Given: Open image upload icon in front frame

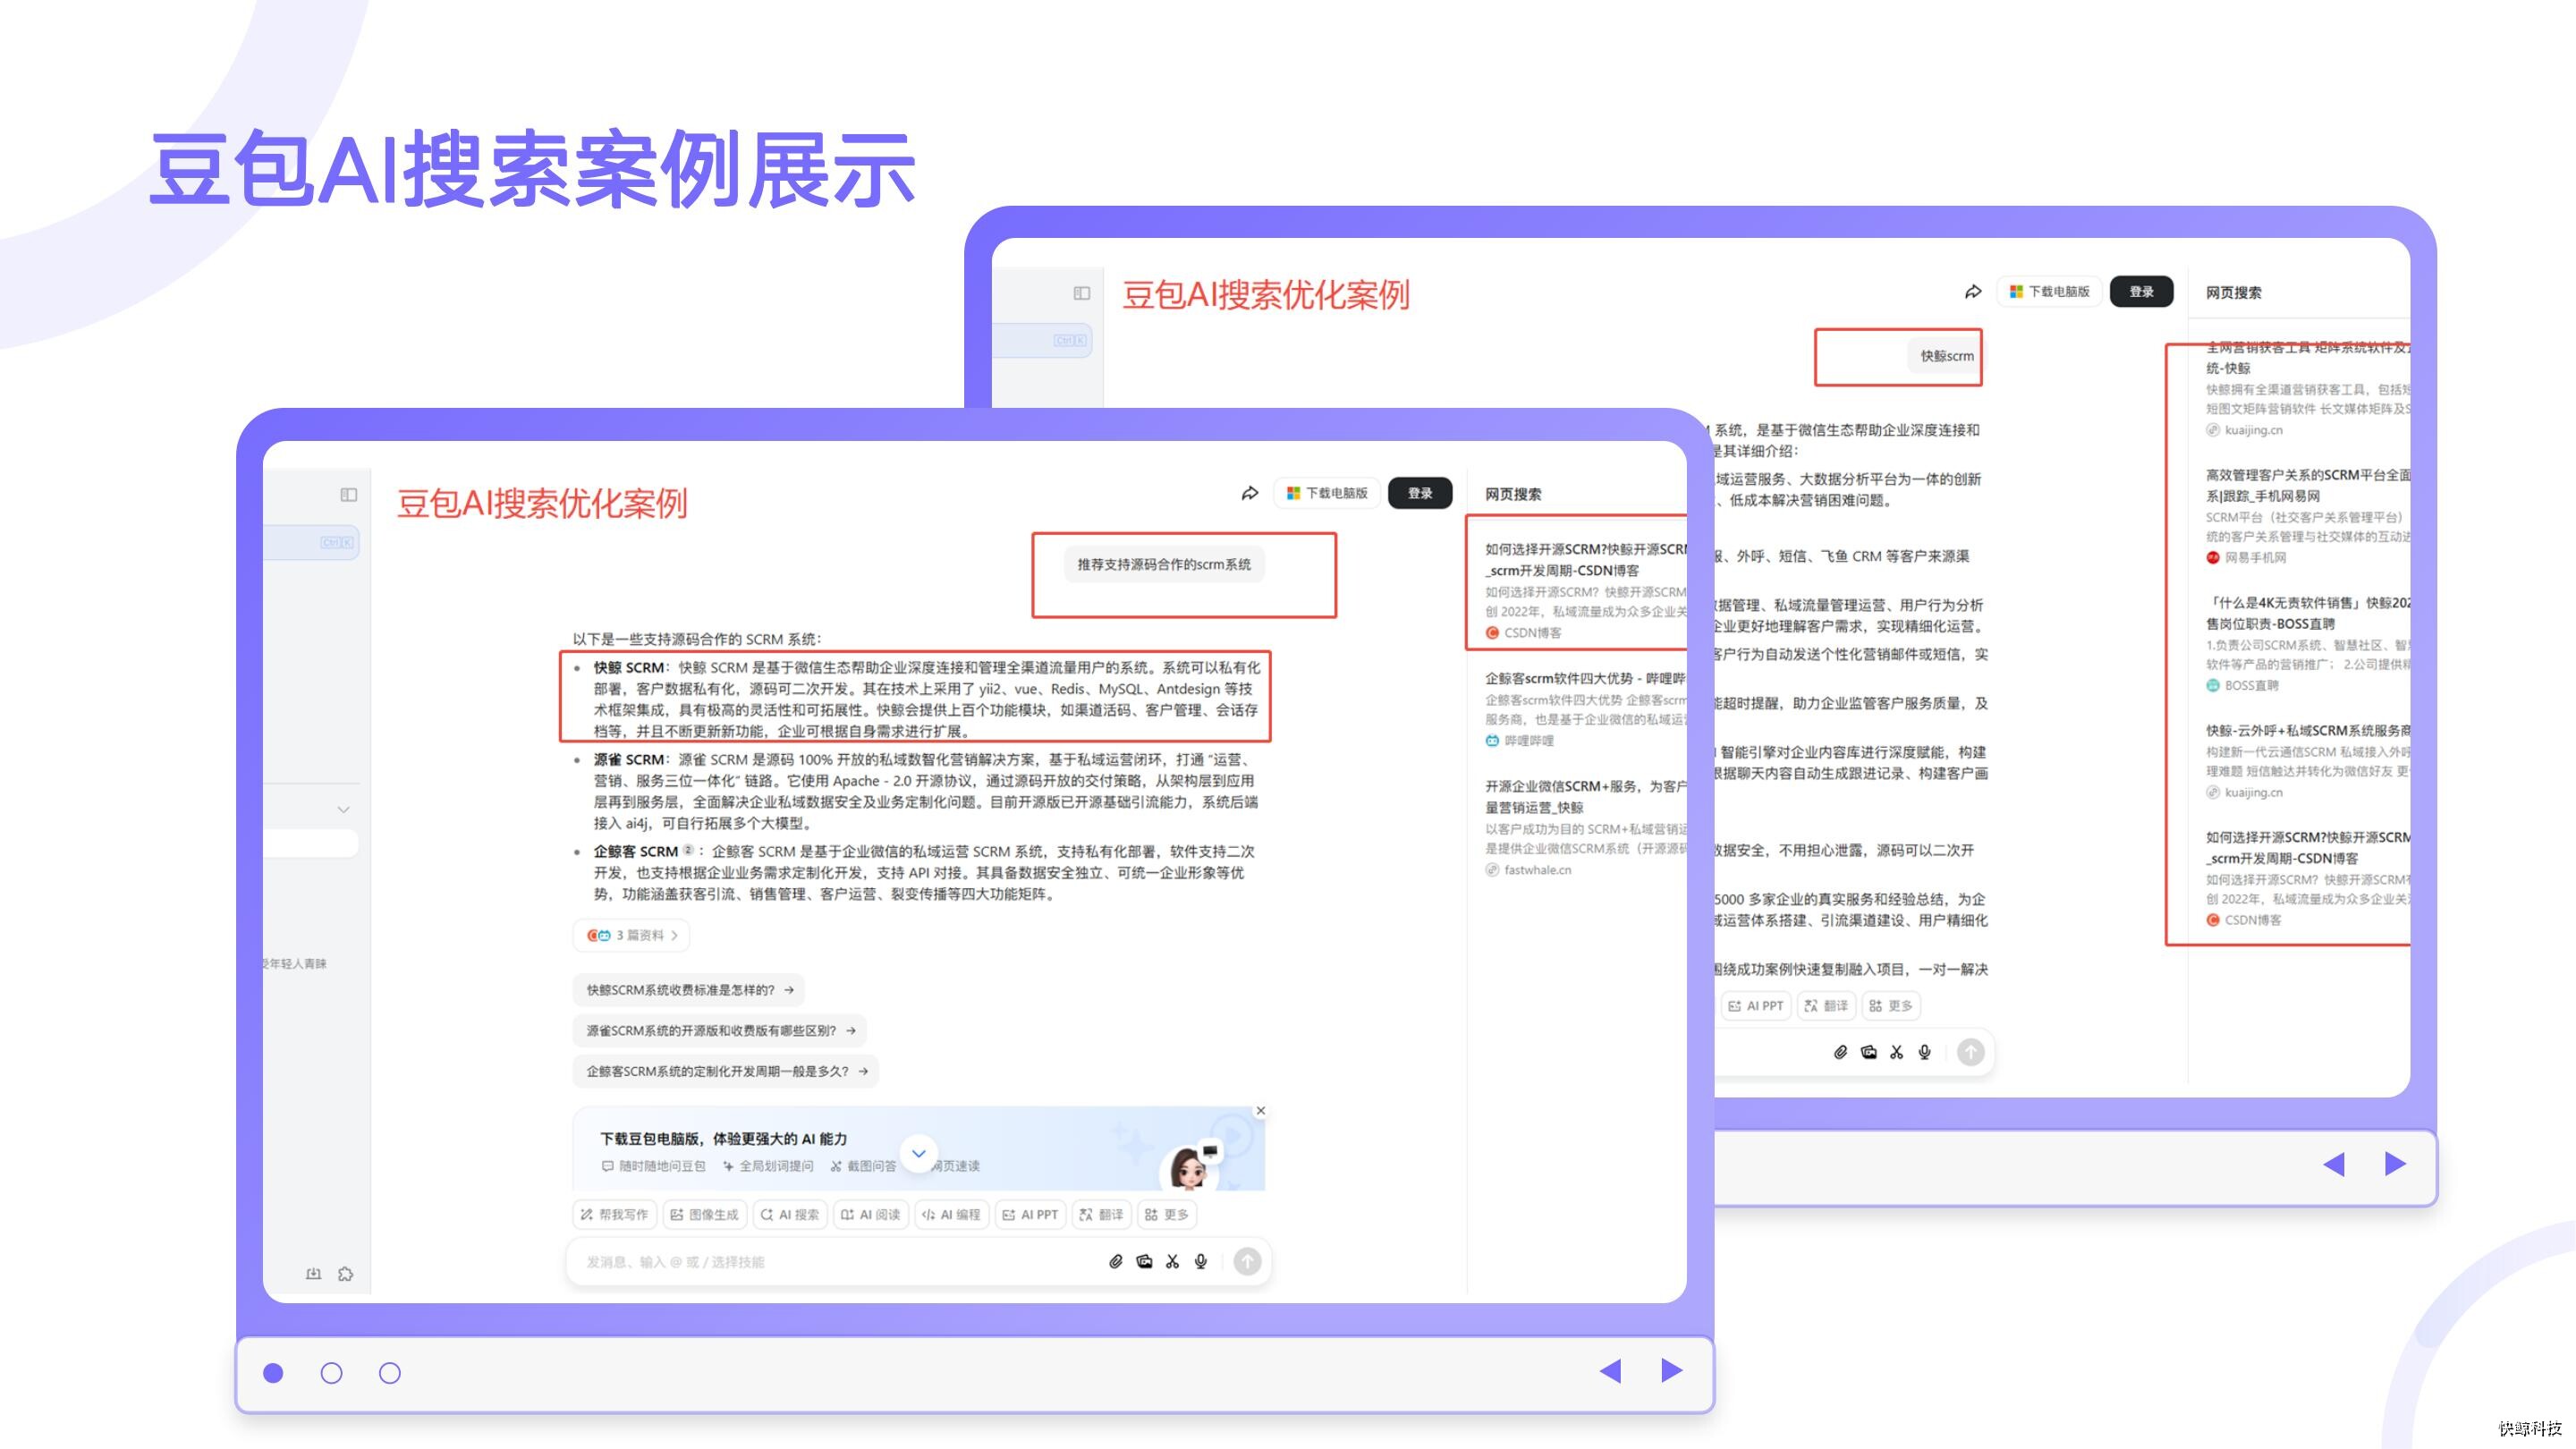Looking at the screenshot, I should [1144, 1261].
